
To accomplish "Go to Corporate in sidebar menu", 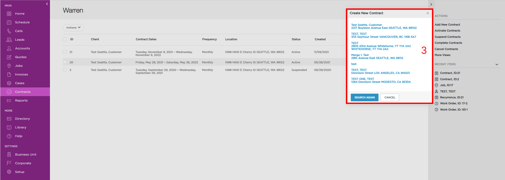I will click(x=23, y=163).
